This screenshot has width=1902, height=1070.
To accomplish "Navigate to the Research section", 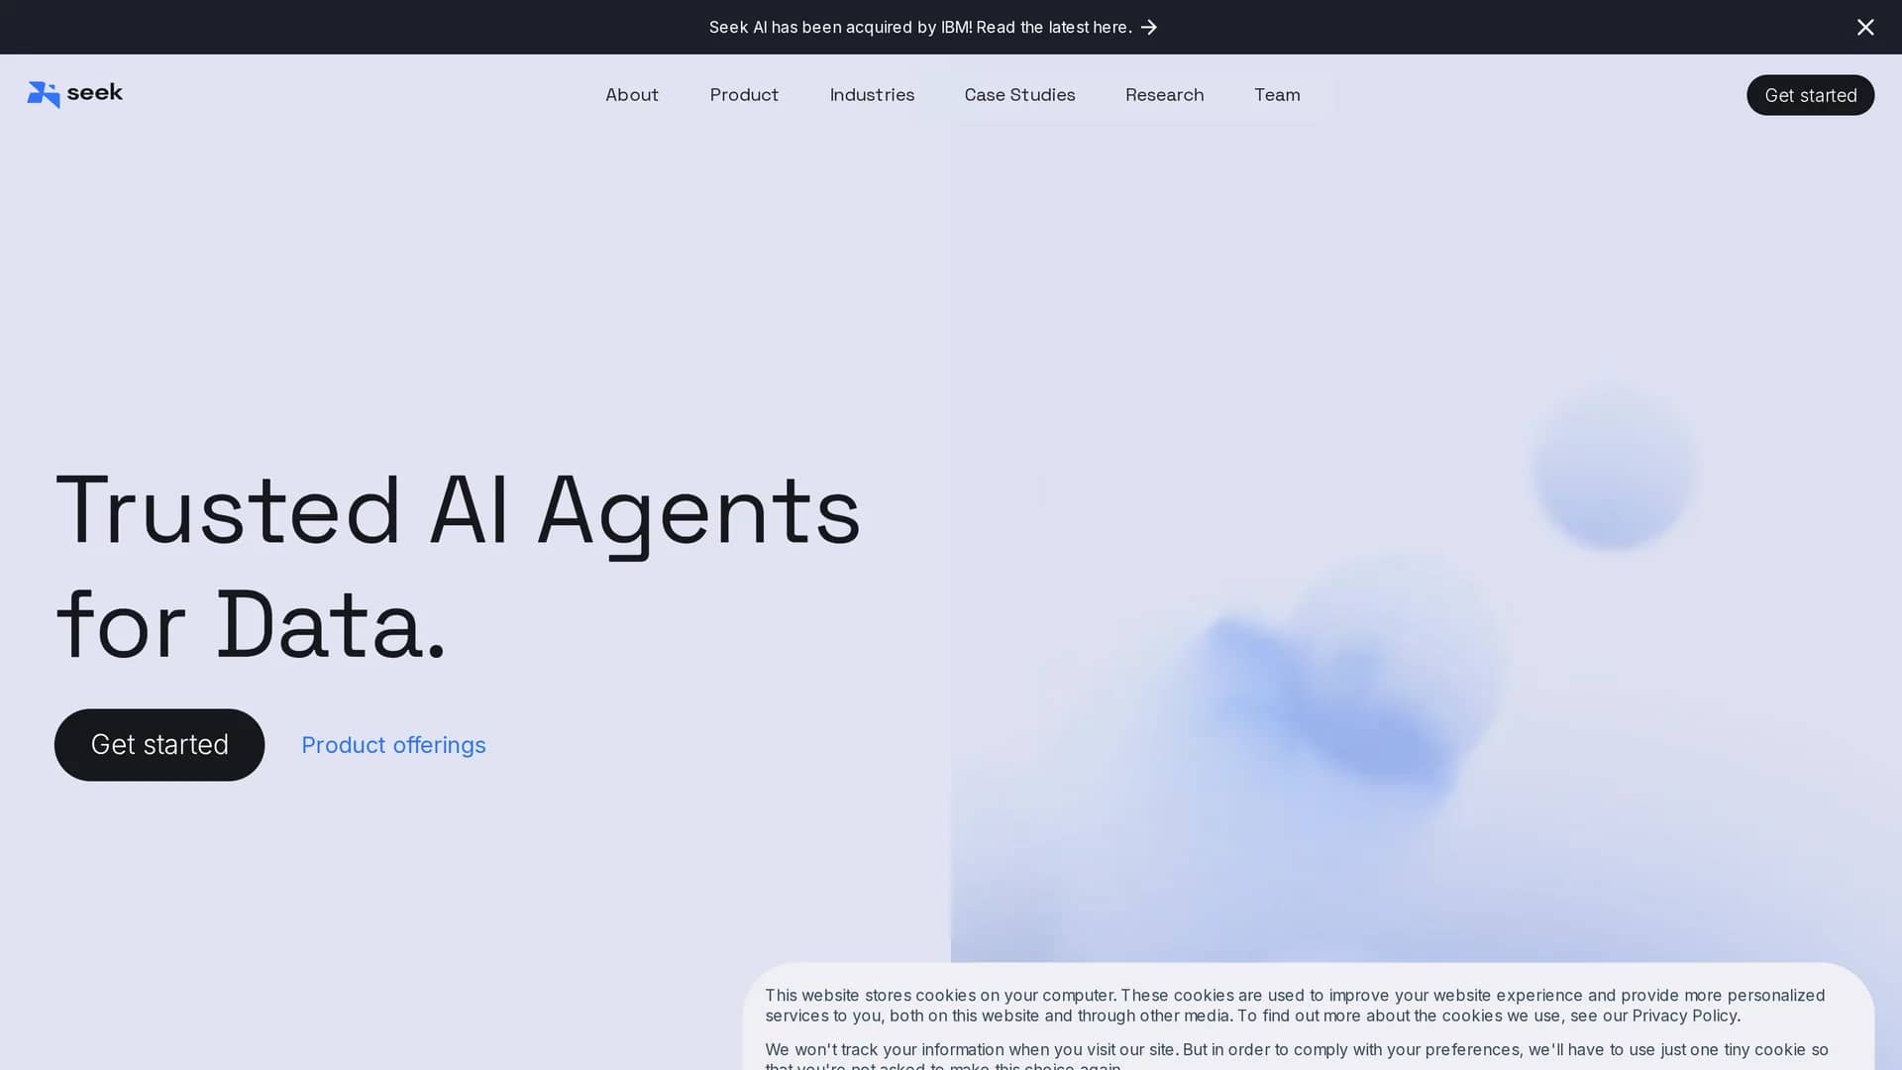I will 1164,95.
